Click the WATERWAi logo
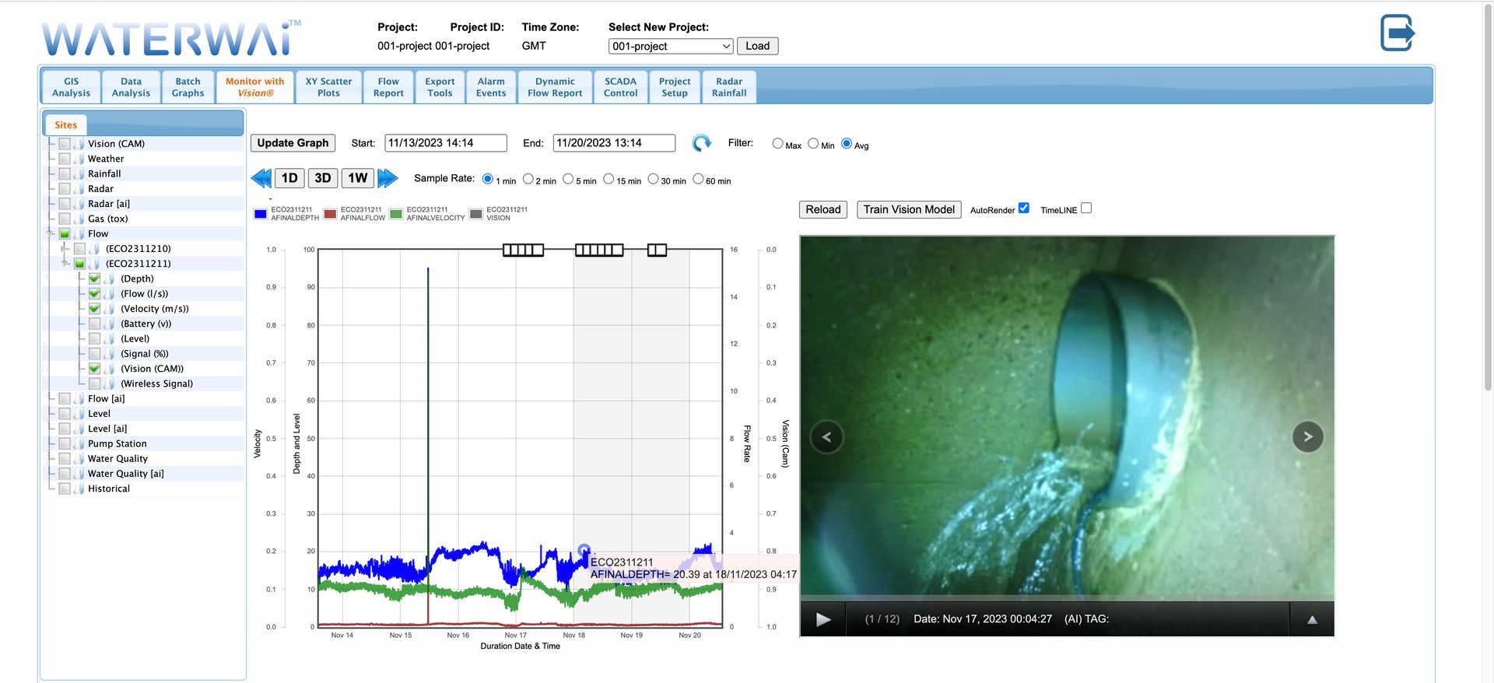 [171, 38]
